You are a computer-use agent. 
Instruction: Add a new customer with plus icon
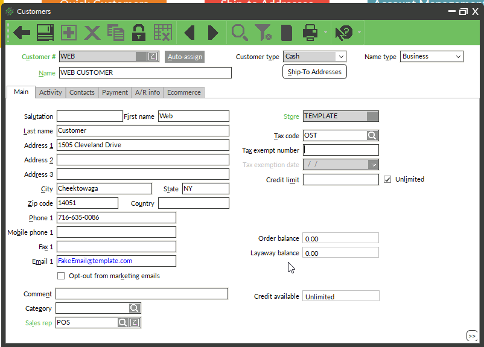point(69,33)
